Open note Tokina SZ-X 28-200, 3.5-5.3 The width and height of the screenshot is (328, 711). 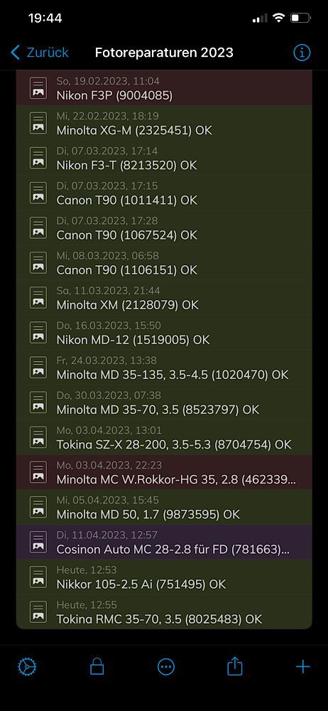pos(164,437)
